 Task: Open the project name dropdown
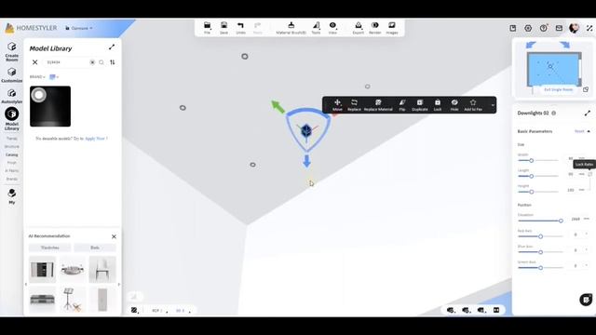click(x=79, y=28)
